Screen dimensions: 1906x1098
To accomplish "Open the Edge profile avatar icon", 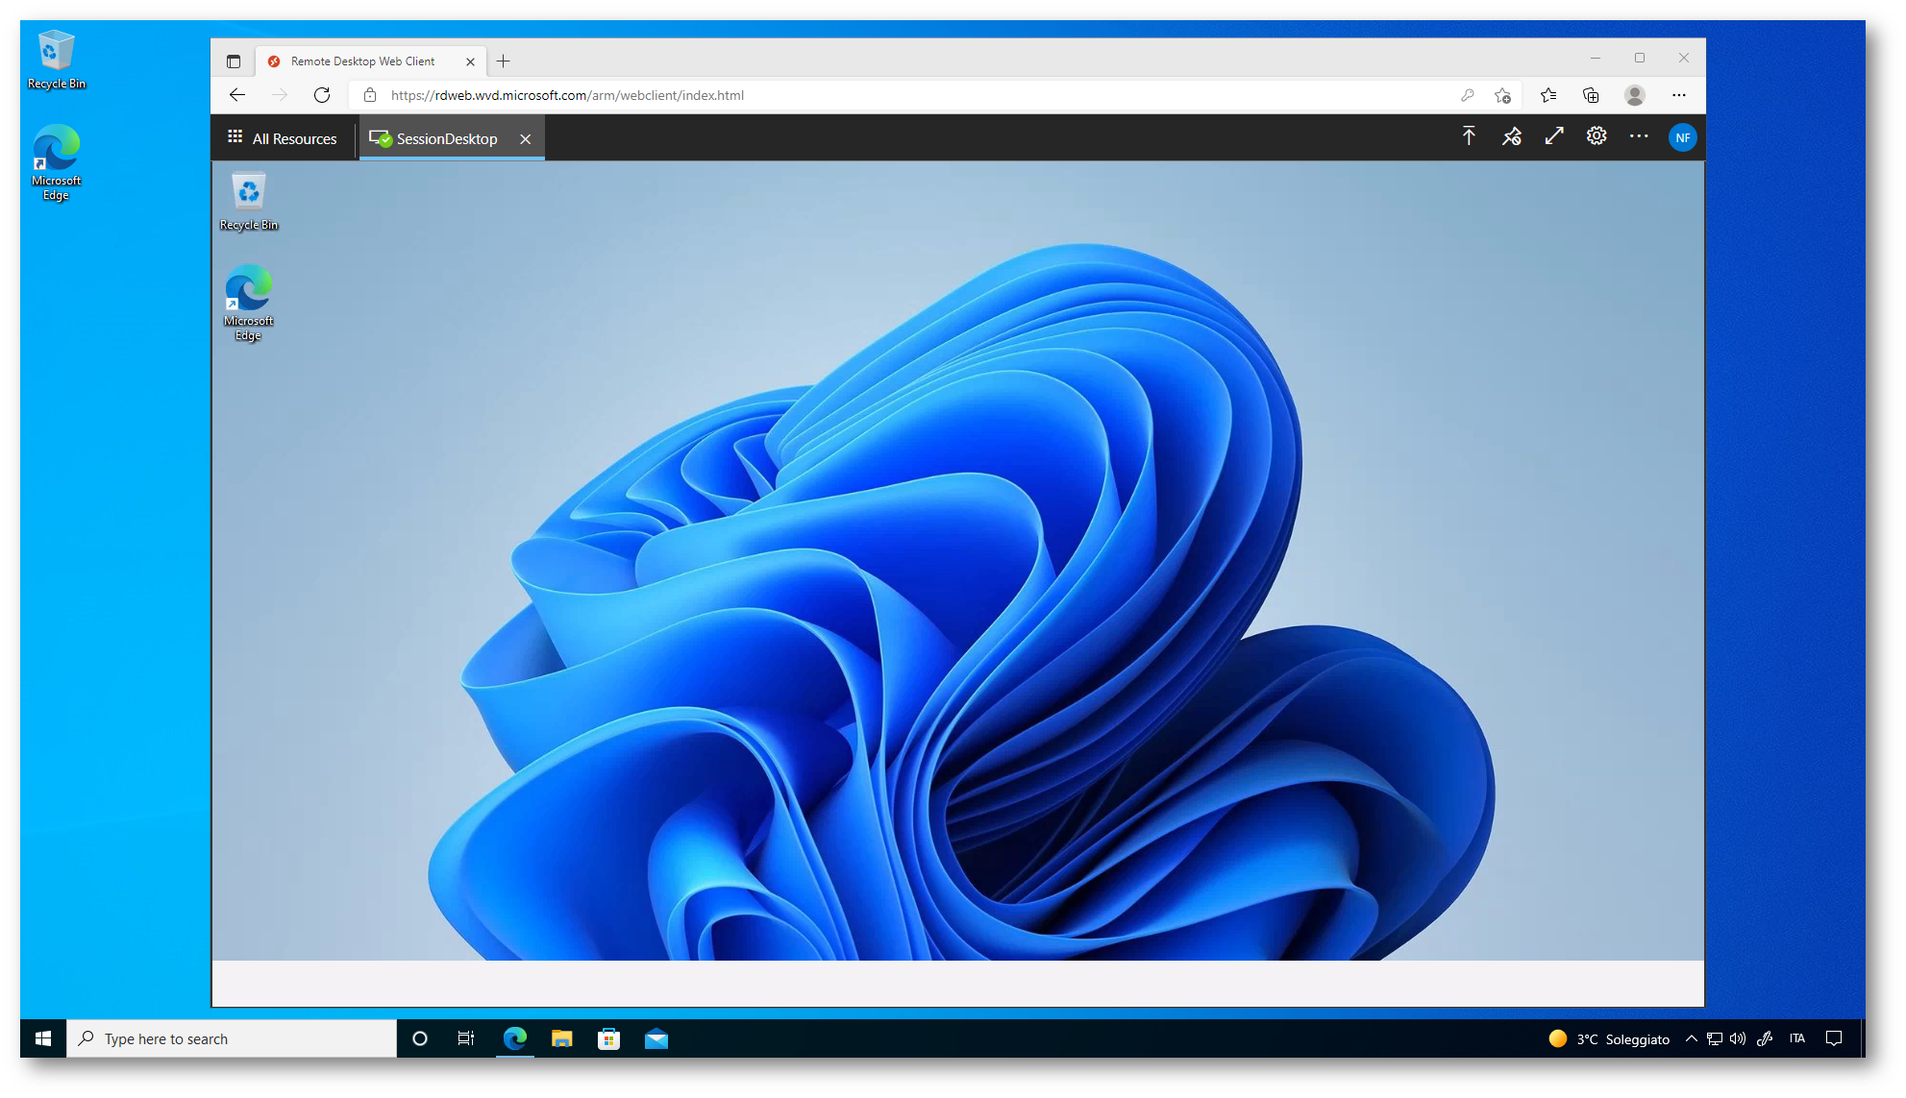I will point(1634,95).
